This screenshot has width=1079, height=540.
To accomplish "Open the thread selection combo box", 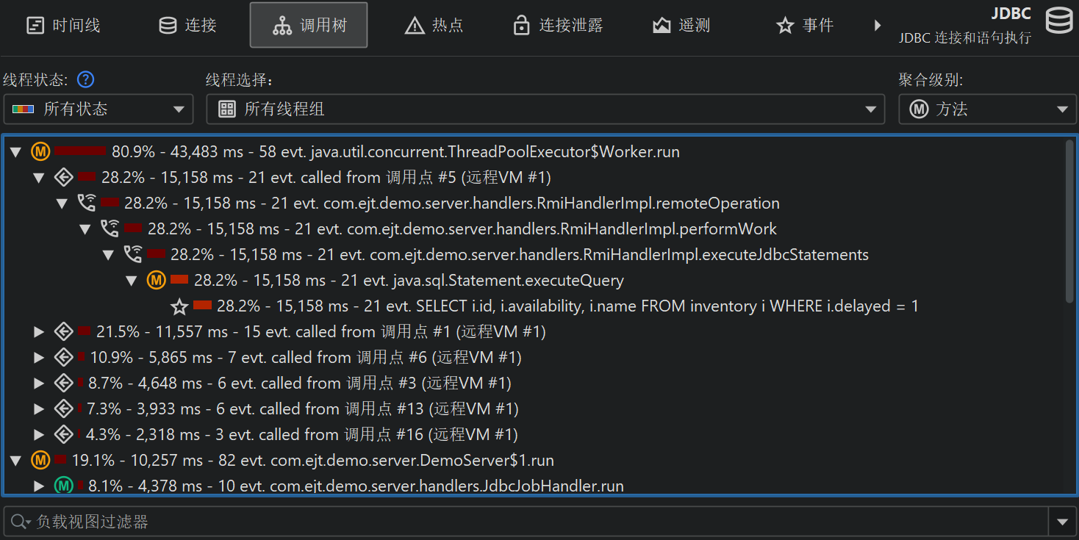I will (545, 109).
